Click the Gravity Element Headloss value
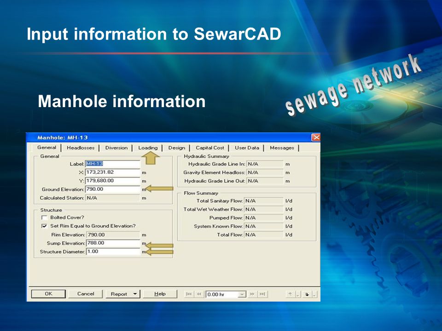442x331 pixels. pyautogui.click(x=264, y=172)
